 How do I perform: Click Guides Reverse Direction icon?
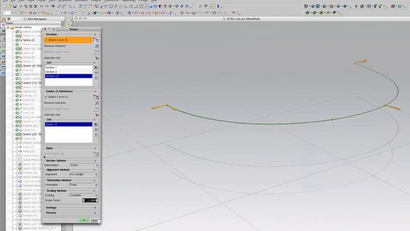pyautogui.click(x=97, y=103)
